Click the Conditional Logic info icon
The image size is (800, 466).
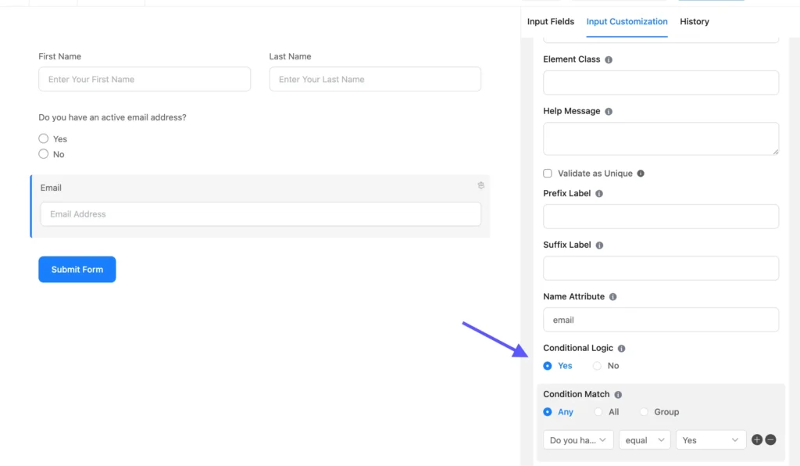pyautogui.click(x=621, y=348)
